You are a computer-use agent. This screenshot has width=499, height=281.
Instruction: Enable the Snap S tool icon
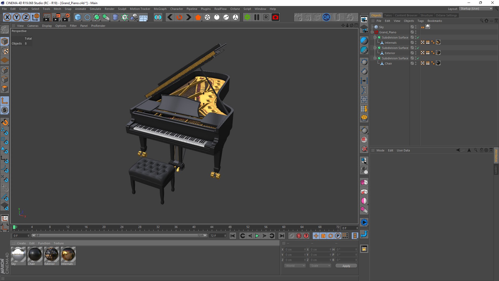tap(5, 110)
